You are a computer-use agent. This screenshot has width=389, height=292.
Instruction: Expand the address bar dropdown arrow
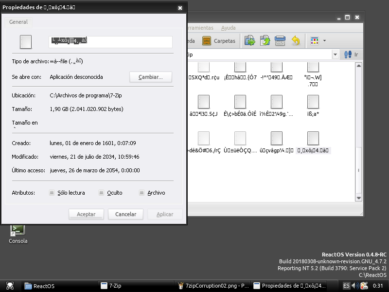[x=335, y=55]
